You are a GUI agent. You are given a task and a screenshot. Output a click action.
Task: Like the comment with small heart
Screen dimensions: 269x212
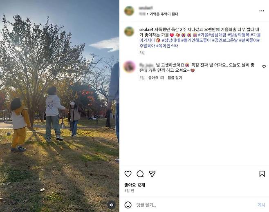pos(264,67)
